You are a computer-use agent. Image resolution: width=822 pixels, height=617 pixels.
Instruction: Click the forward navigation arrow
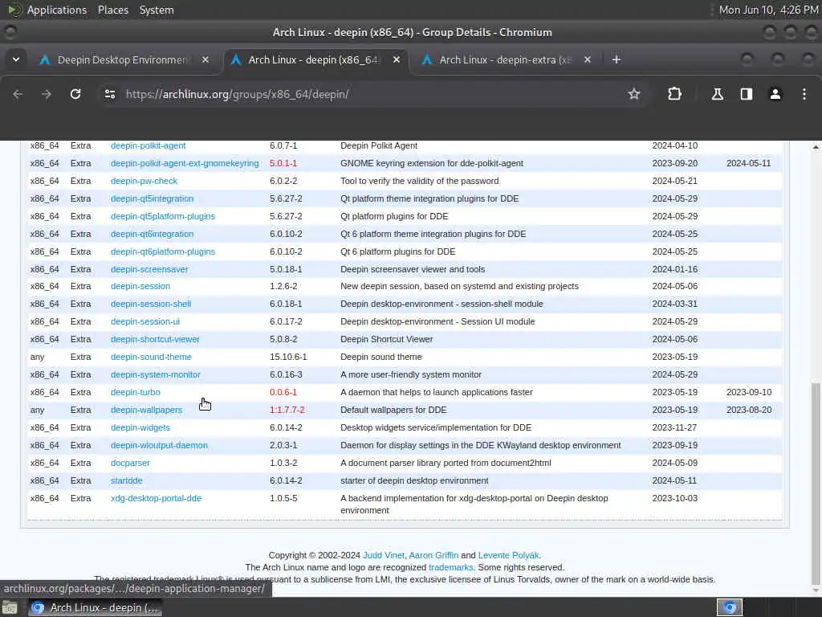pos(47,94)
